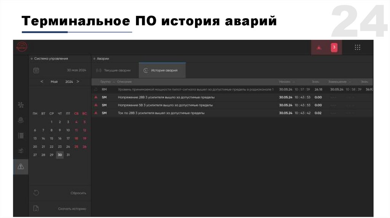The width and height of the screenshot is (390, 218).
Task: Click the start time 10:57:59 cell
Action: pyautogui.click(x=302, y=89)
